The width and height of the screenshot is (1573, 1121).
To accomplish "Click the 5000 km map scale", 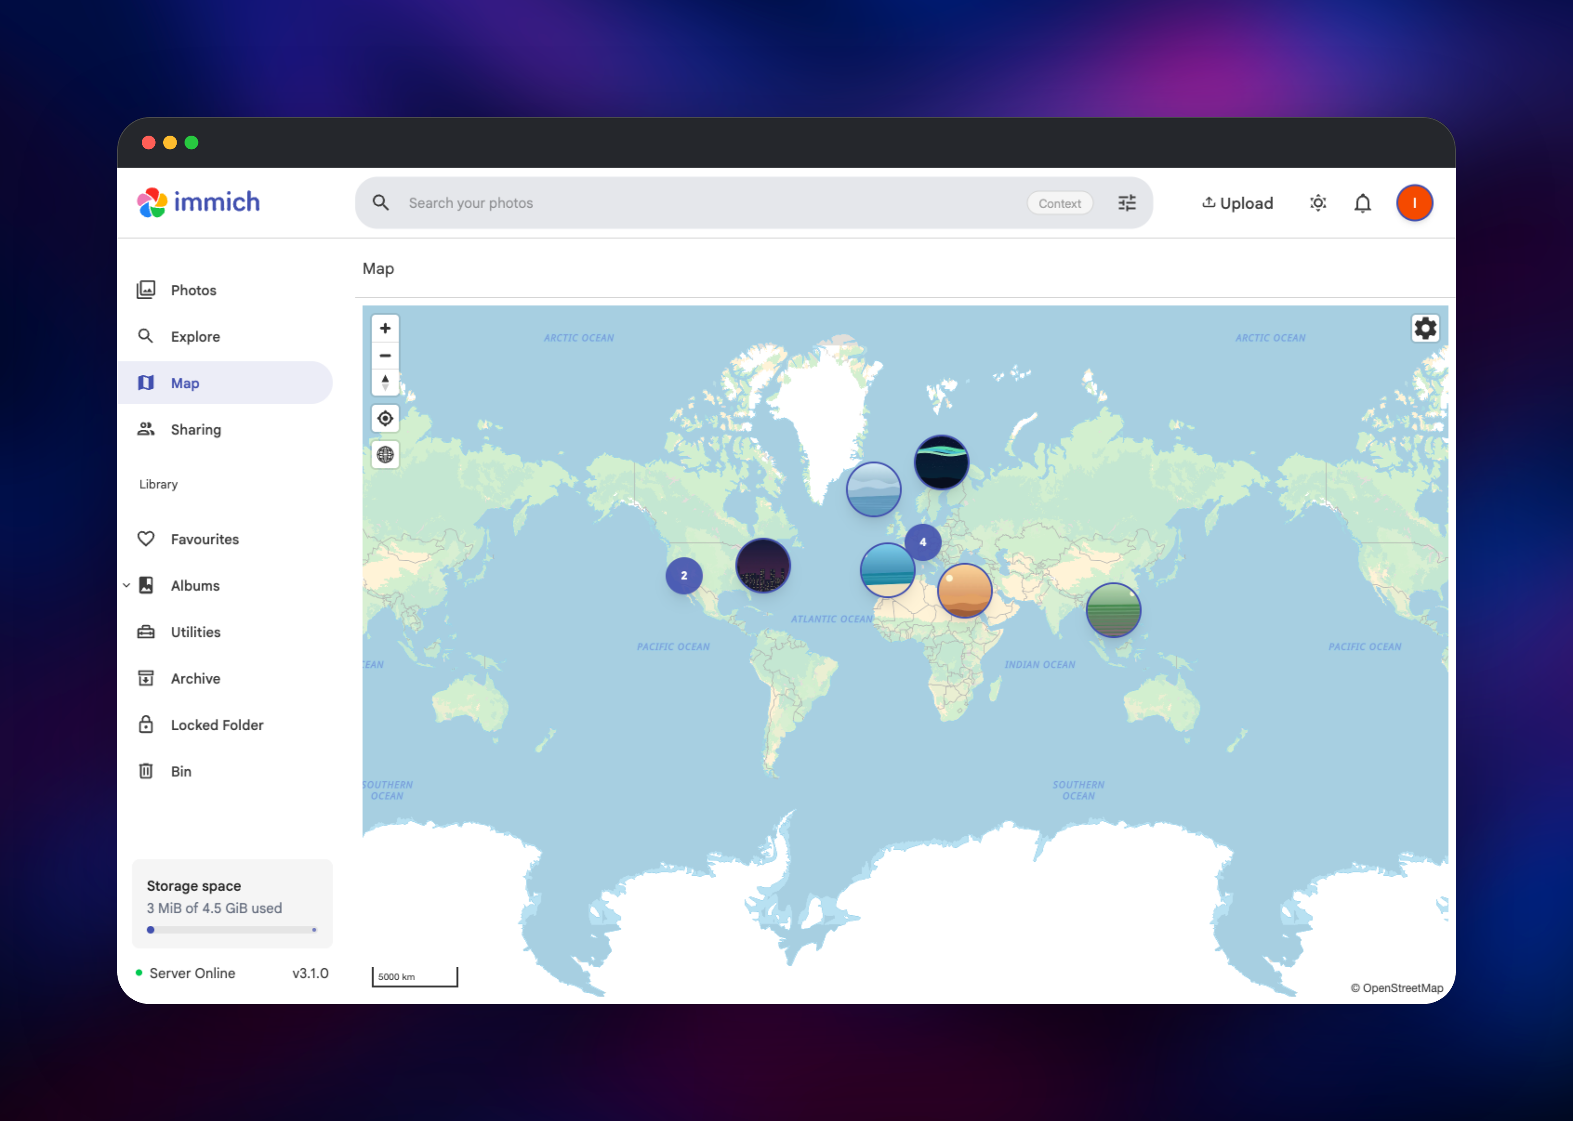I will pyautogui.click(x=415, y=977).
